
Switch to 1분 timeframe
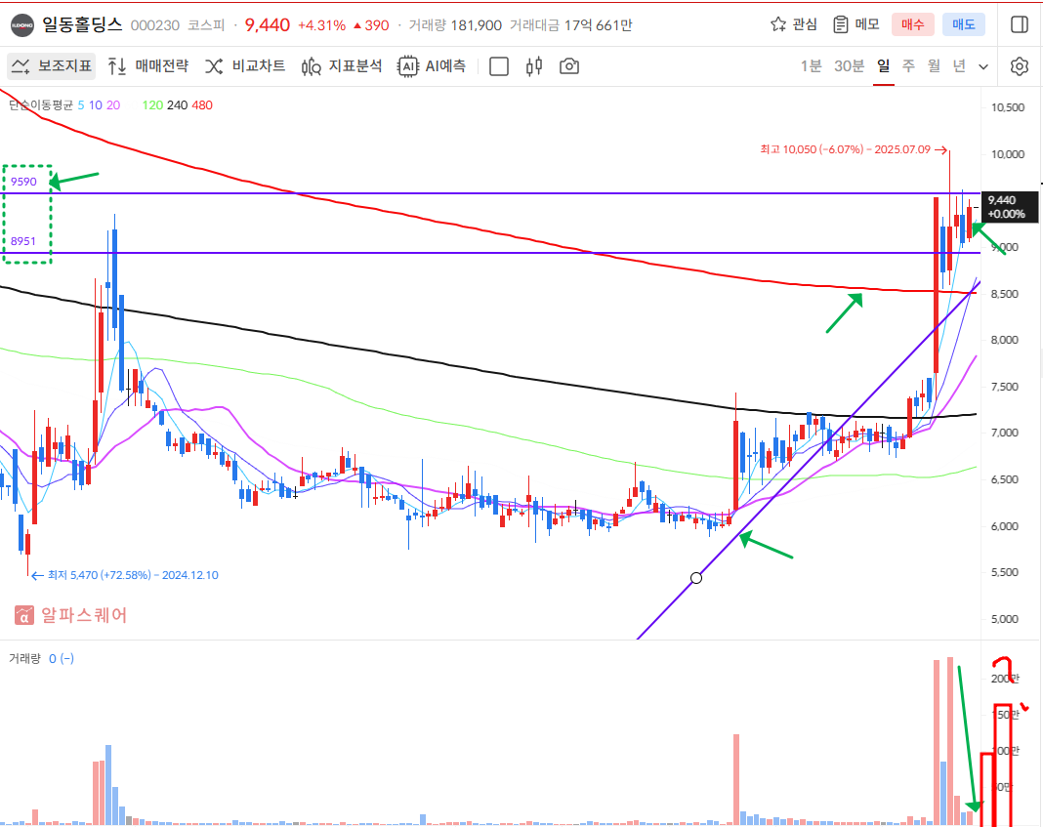811,65
